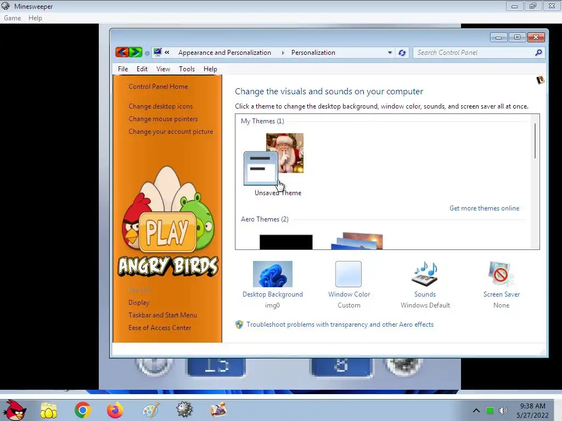Image resolution: width=562 pixels, height=421 pixels.
Task: Open the View menu
Action: tap(163, 69)
